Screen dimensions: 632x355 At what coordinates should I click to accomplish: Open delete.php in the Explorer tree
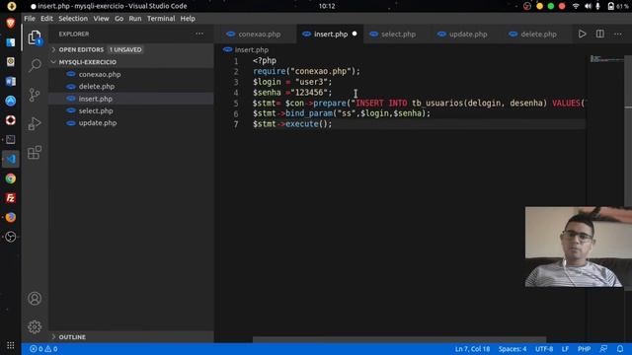(x=97, y=87)
